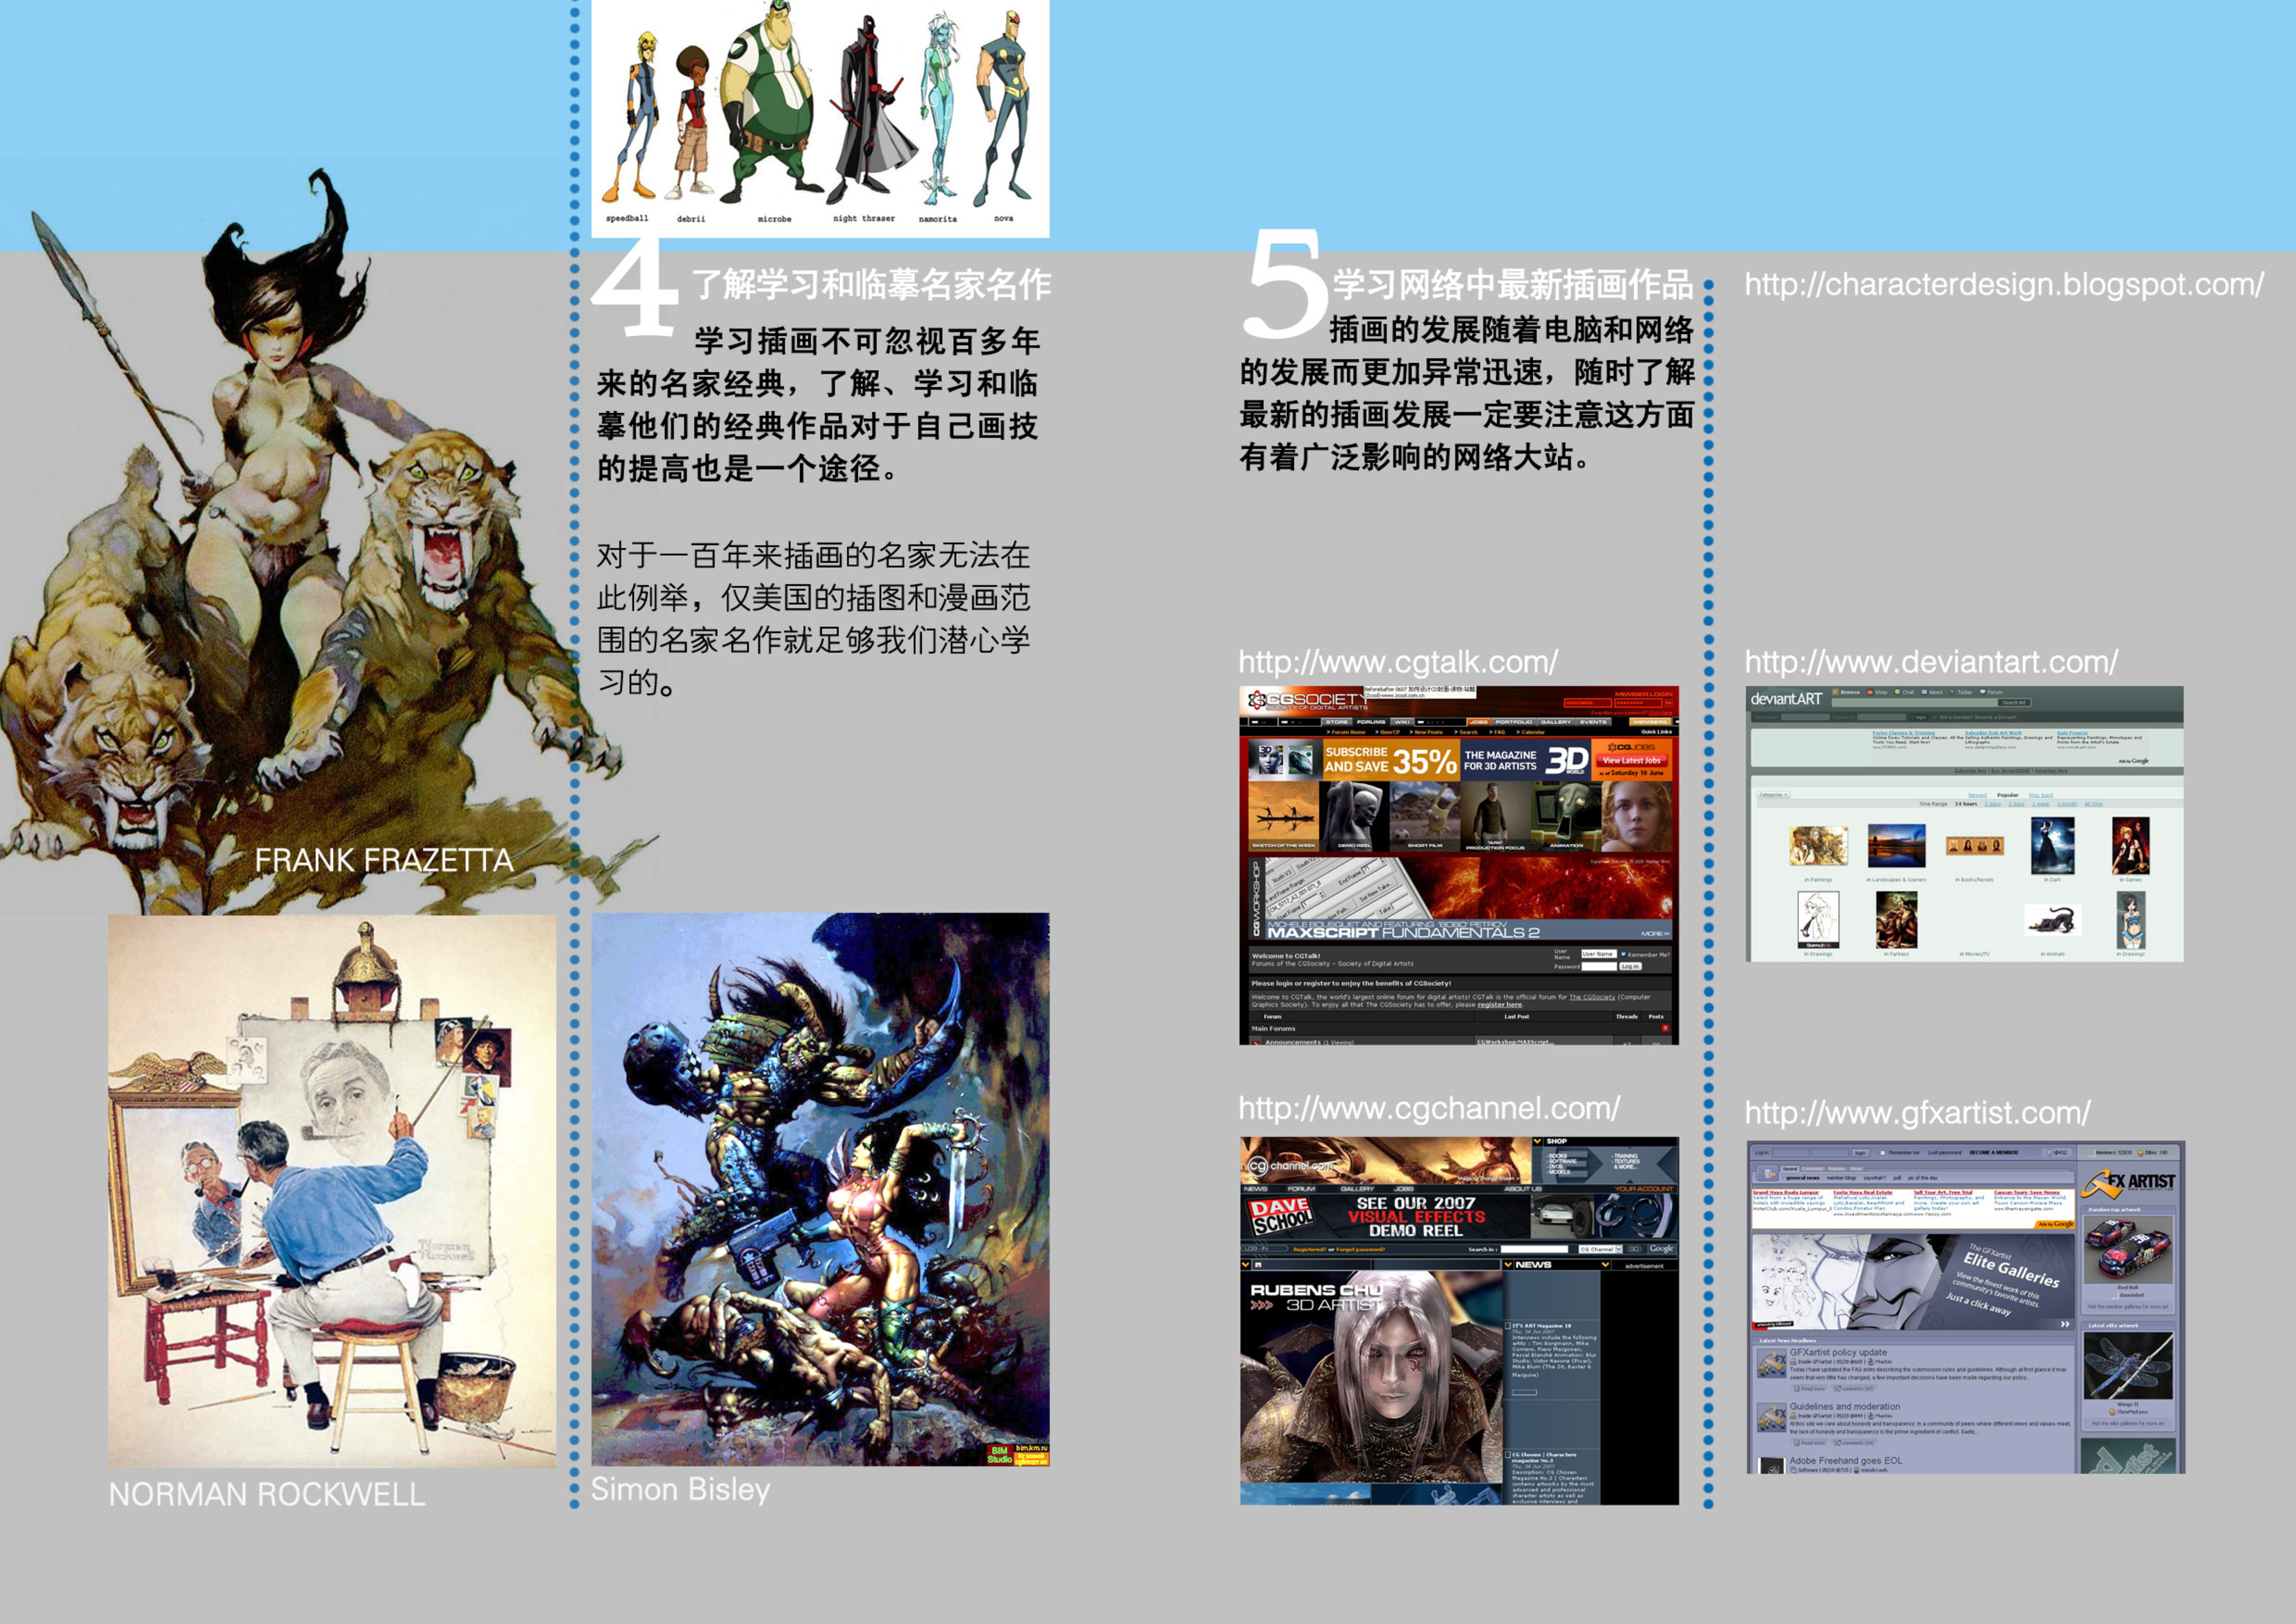Click the FRANK FRAZETTA caption
This screenshot has height=1624, width=2296.
pyautogui.click(x=384, y=860)
